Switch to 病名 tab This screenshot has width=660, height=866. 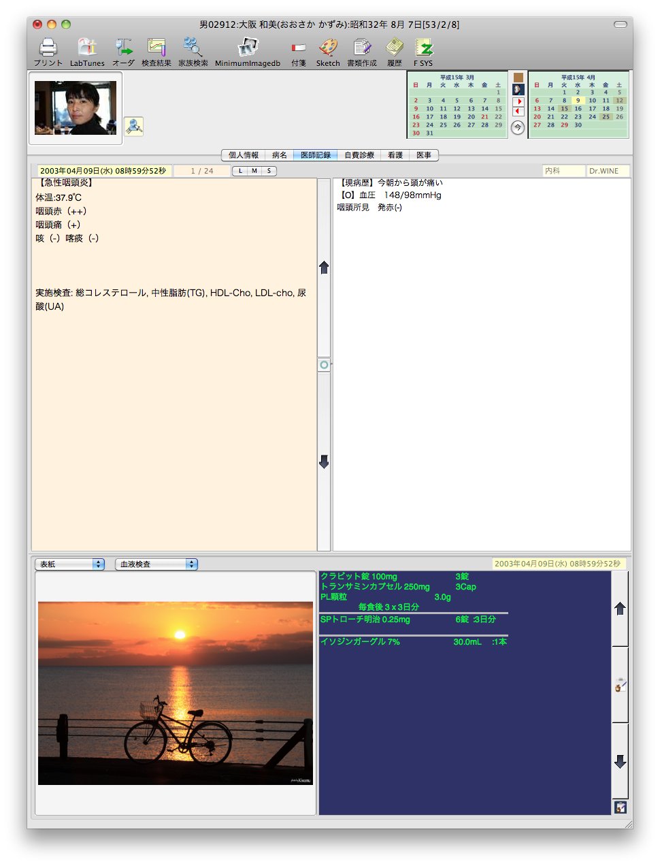[280, 155]
